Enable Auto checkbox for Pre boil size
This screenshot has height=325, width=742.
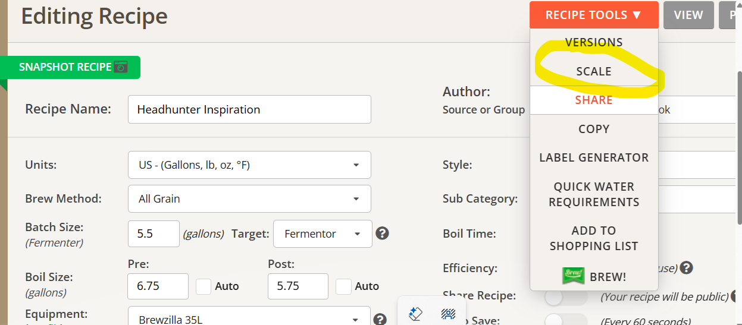(x=203, y=286)
